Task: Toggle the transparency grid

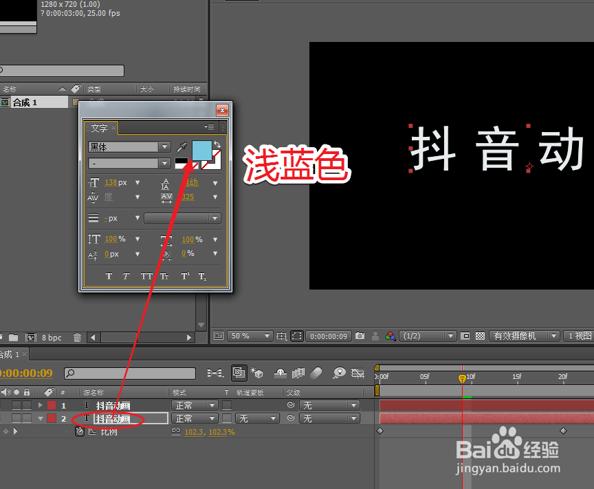Action: point(481,336)
